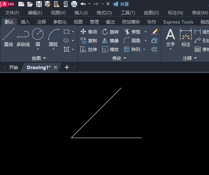Screen dimensions: 209x175
Task: Select the Polyline (多段线) tool
Action: point(23,37)
